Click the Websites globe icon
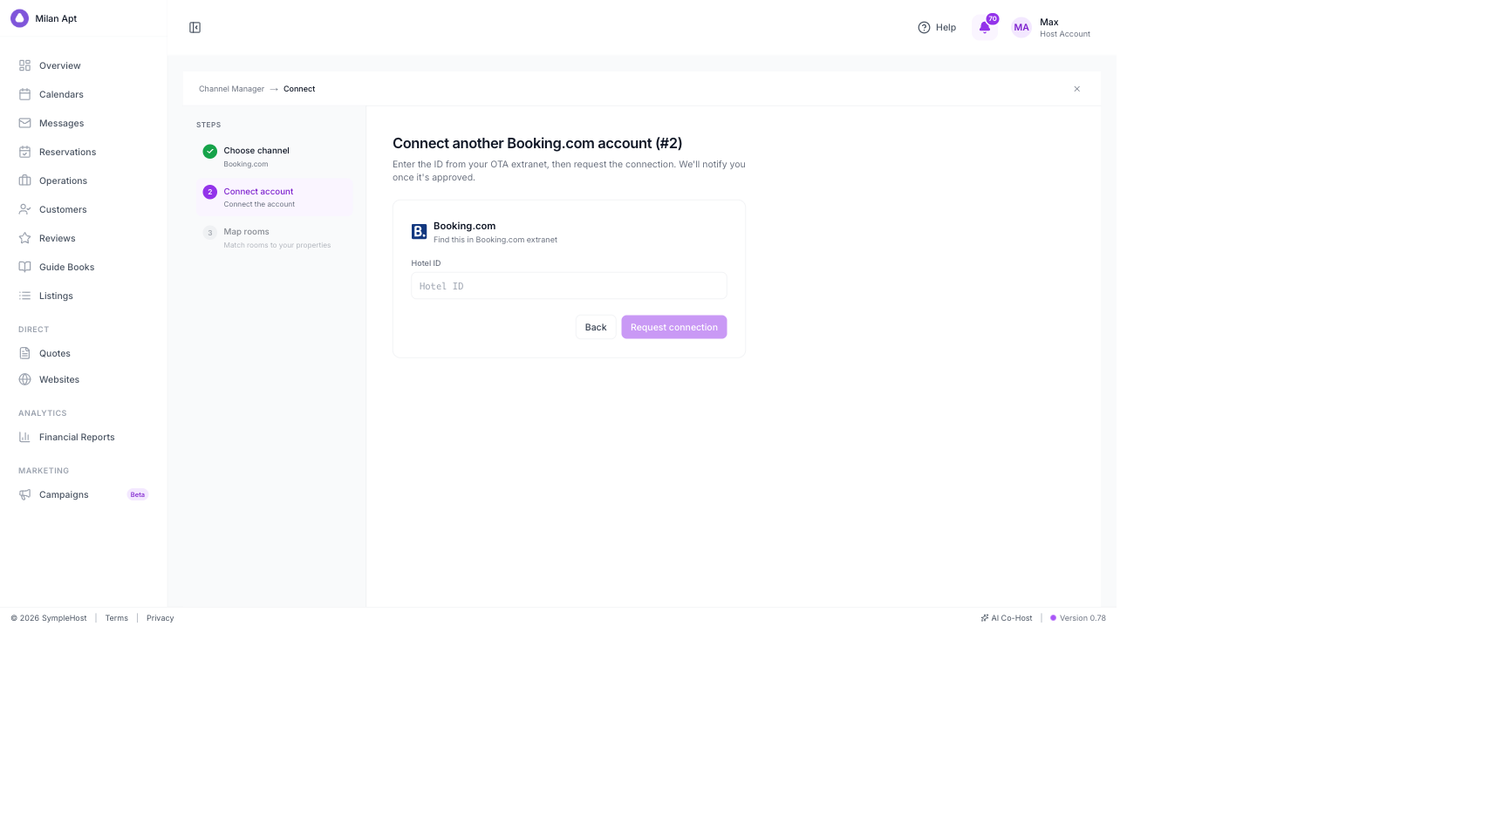This screenshot has width=1489, height=837. click(24, 379)
